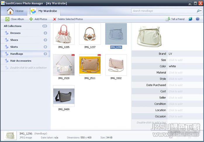Click Close Album button
204x142 pixels.
click(x=15, y=19)
